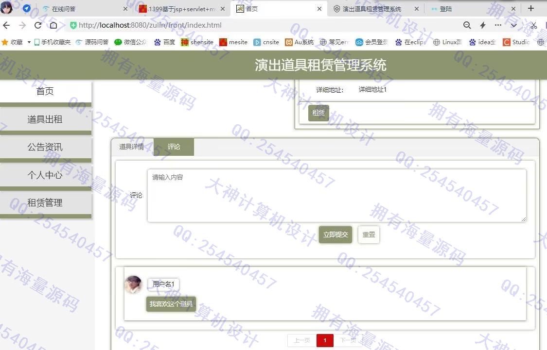Select the 评论 tab
547x350 pixels.
click(174, 147)
